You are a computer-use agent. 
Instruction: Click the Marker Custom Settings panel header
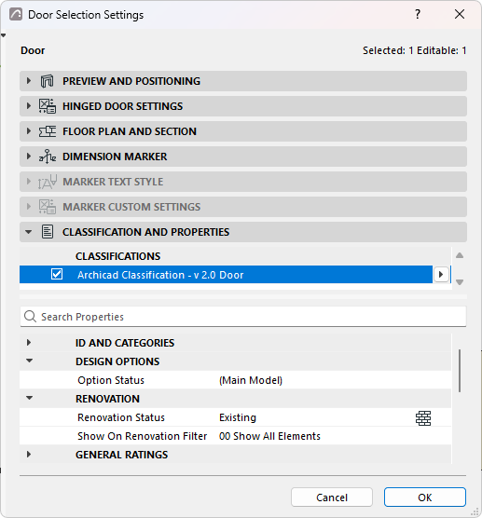coord(243,207)
